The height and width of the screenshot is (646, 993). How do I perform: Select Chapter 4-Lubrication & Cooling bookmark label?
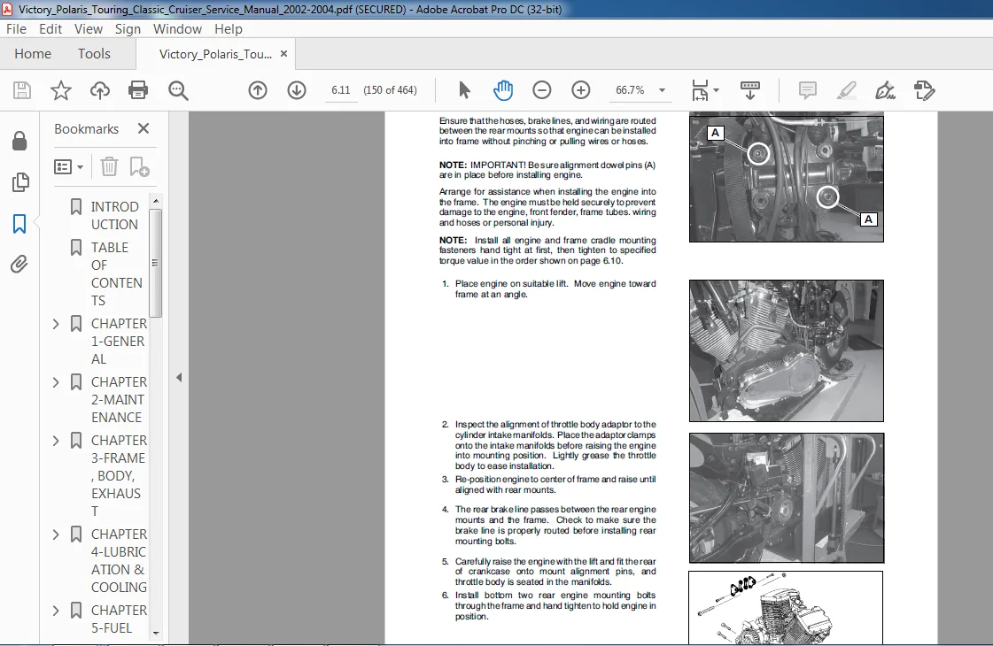[119, 560]
